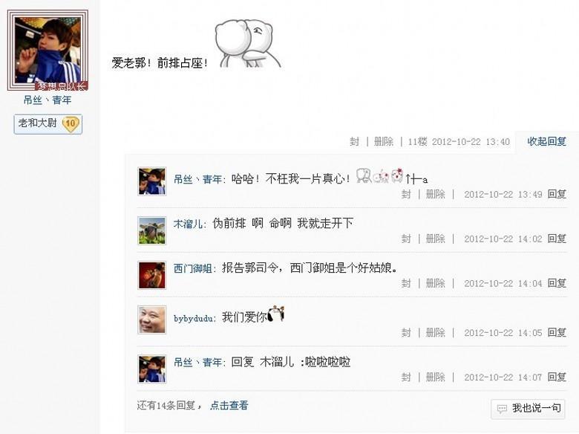Click the hugging bears sticker in the post
The image size is (579, 434).
coord(246,44)
